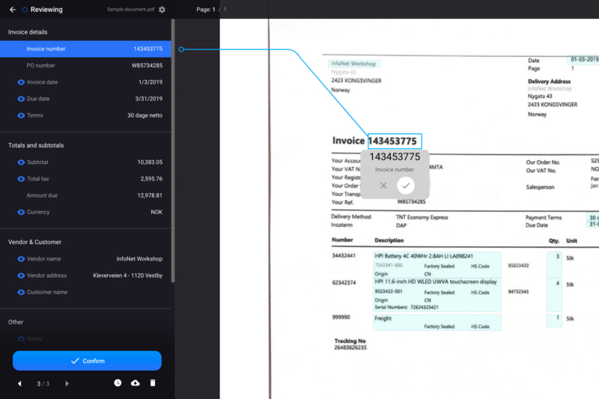Select the Amount due field
This screenshot has height=399, width=599.
[x=85, y=195]
